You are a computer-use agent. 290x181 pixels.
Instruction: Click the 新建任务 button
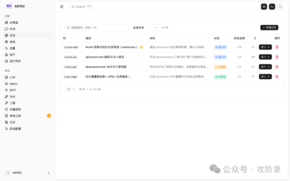(x=269, y=28)
